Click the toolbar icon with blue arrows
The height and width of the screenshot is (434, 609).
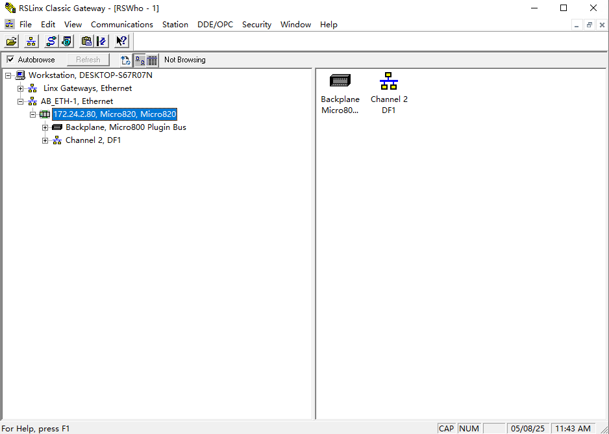pos(101,41)
